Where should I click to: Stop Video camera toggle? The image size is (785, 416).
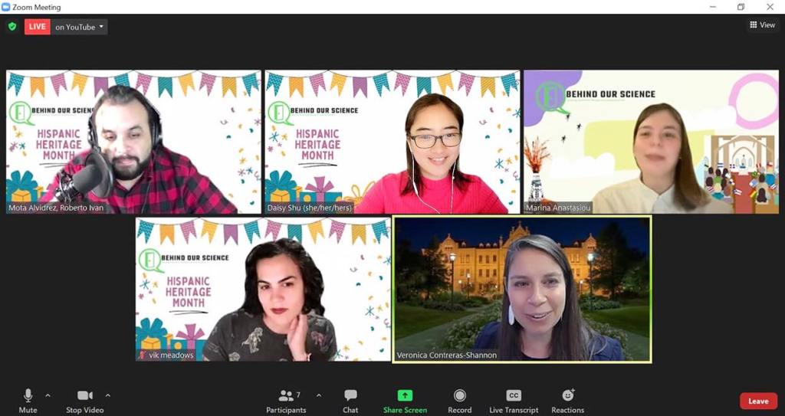[84, 401]
